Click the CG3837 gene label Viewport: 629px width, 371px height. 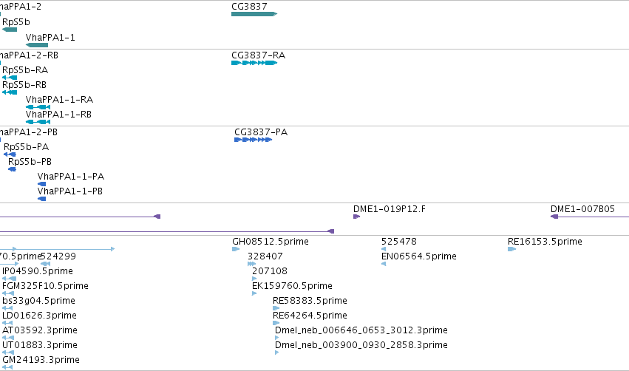249,7
